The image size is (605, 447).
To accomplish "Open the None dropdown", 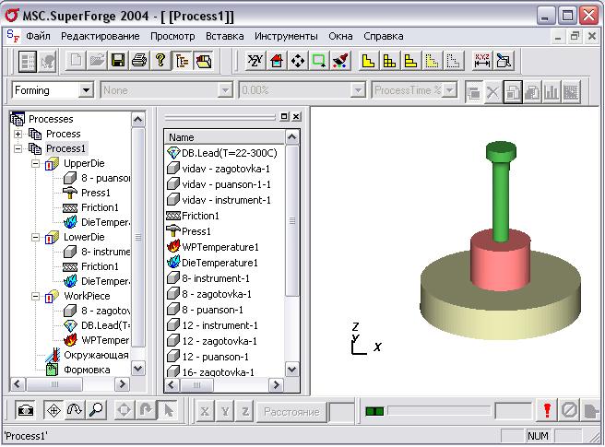I will click(x=224, y=90).
